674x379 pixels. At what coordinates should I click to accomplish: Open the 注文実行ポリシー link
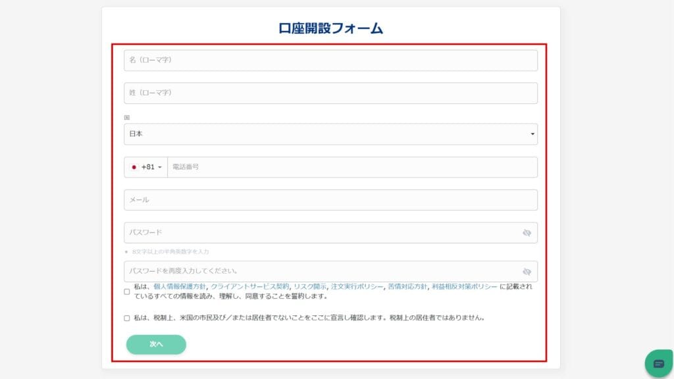tap(357, 287)
